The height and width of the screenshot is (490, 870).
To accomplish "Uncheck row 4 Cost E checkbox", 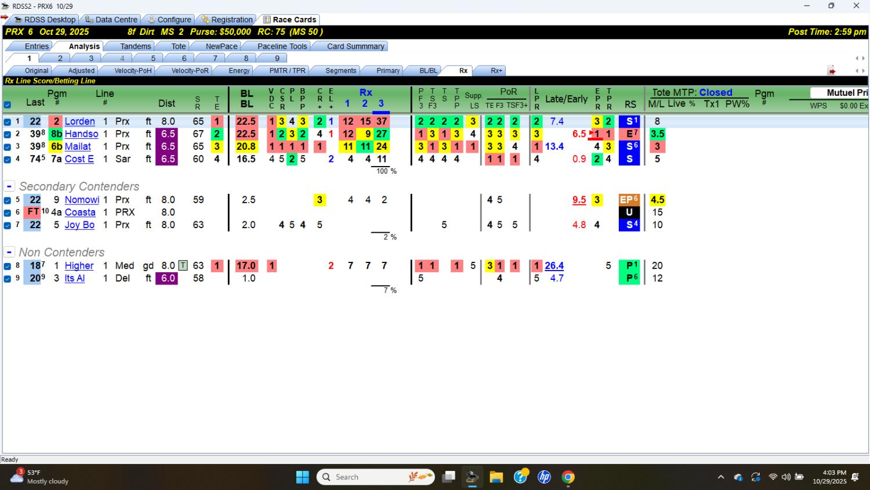I will point(8,159).
